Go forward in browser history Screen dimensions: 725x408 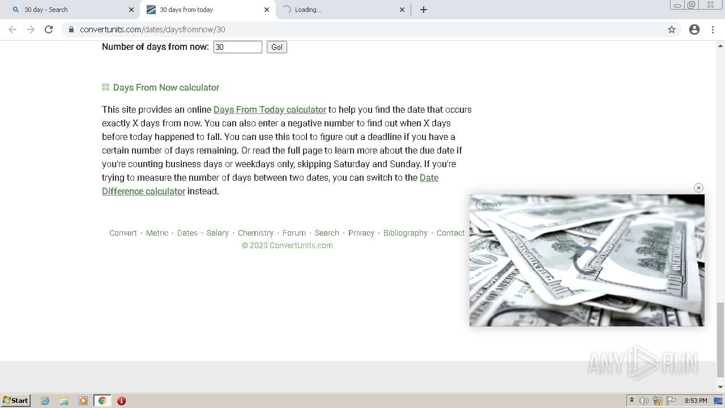click(x=31, y=29)
